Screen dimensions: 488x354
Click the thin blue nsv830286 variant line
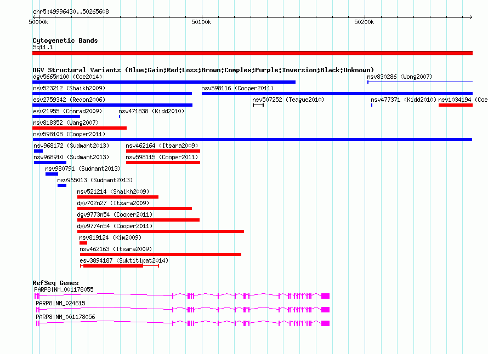pyautogui.click(x=420, y=82)
